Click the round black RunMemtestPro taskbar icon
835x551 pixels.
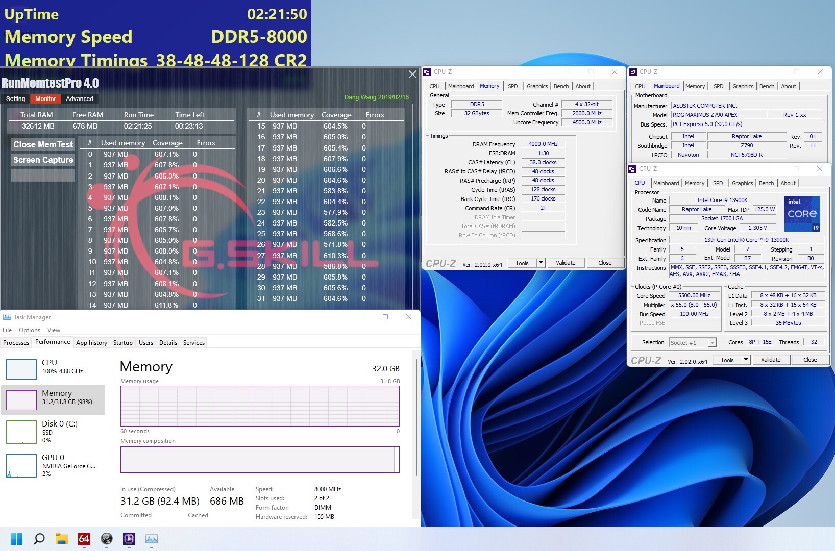pos(107,539)
